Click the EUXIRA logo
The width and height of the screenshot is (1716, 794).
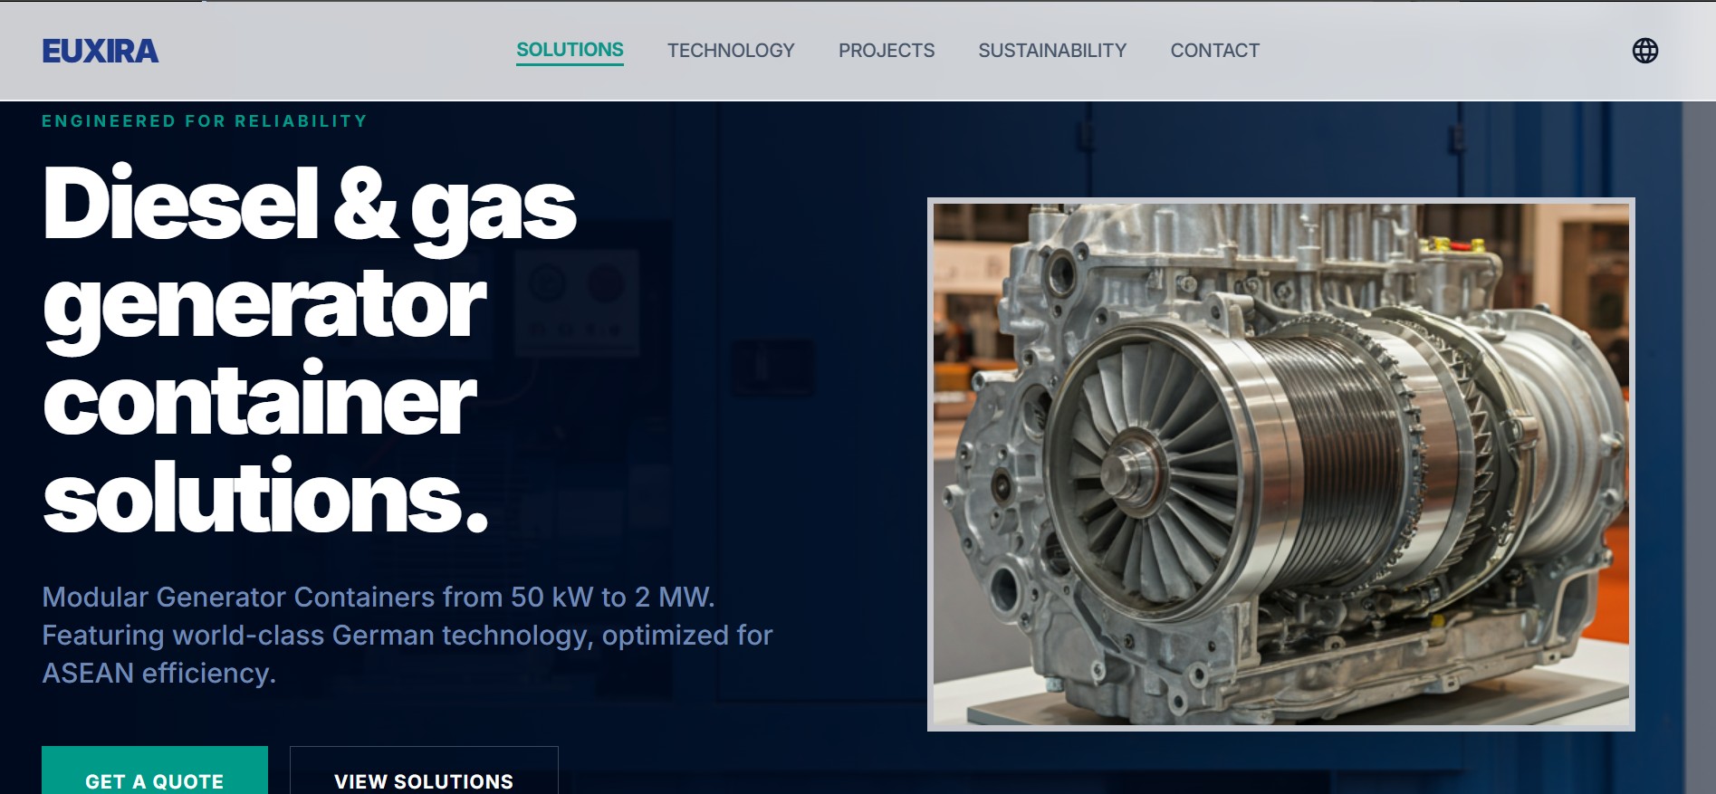pyautogui.click(x=101, y=52)
